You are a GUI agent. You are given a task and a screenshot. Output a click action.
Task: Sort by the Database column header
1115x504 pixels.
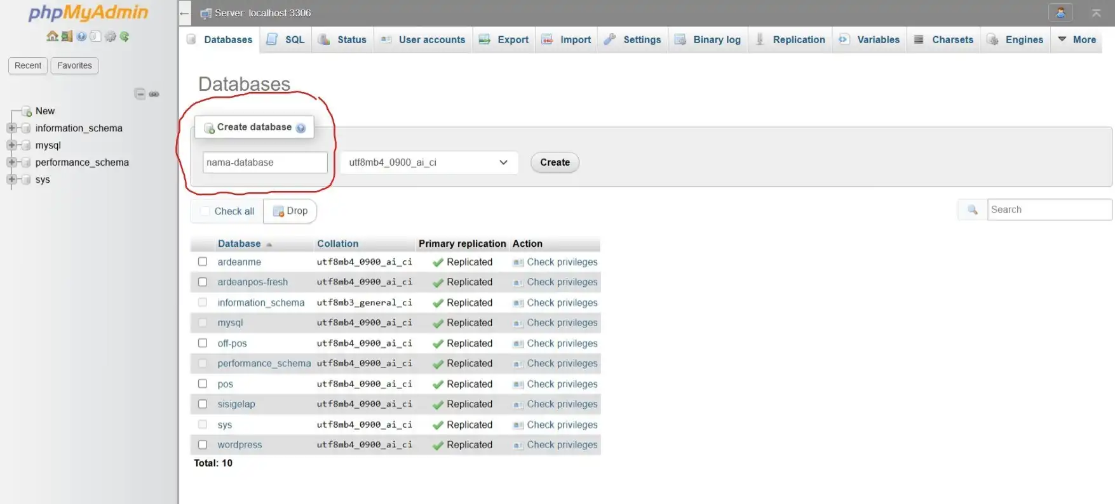click(x=239, y=244)
